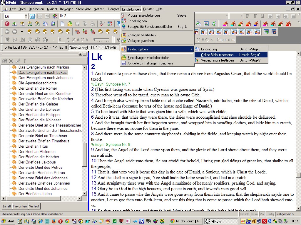
Task: Click the new document icon
Action: click(62, 24)
